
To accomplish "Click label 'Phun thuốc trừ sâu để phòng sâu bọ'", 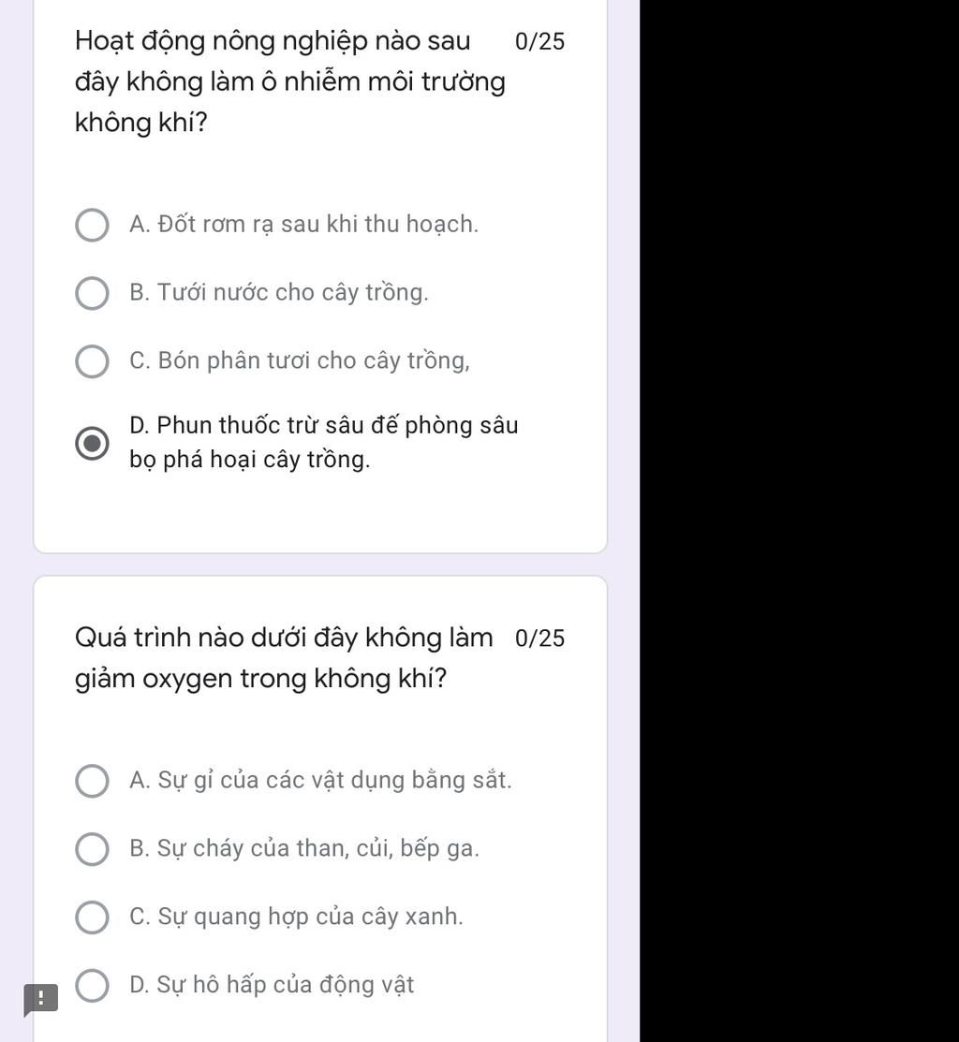I will [x=324, y=443].
